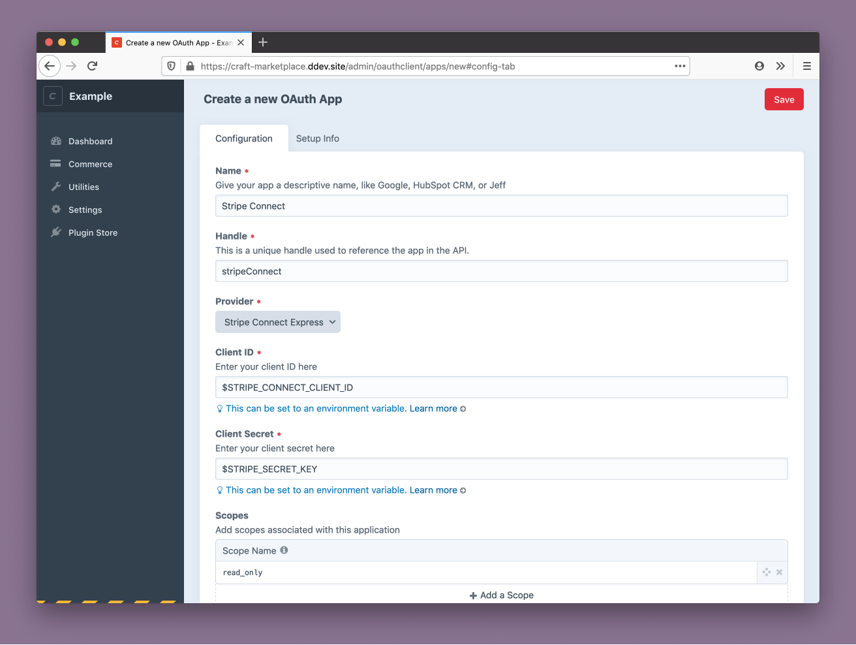The height and width of the screenshot is (645, 856).
Task: Click the Create a new OAuth App heading
Action: click(x=273, y=99)
